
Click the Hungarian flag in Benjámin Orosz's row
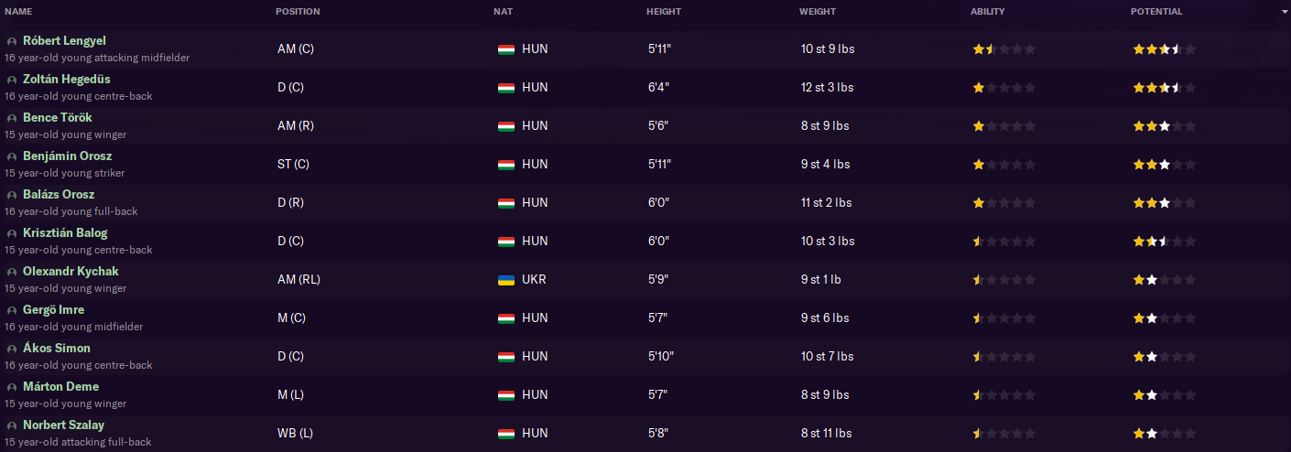[x=505, y=165]
